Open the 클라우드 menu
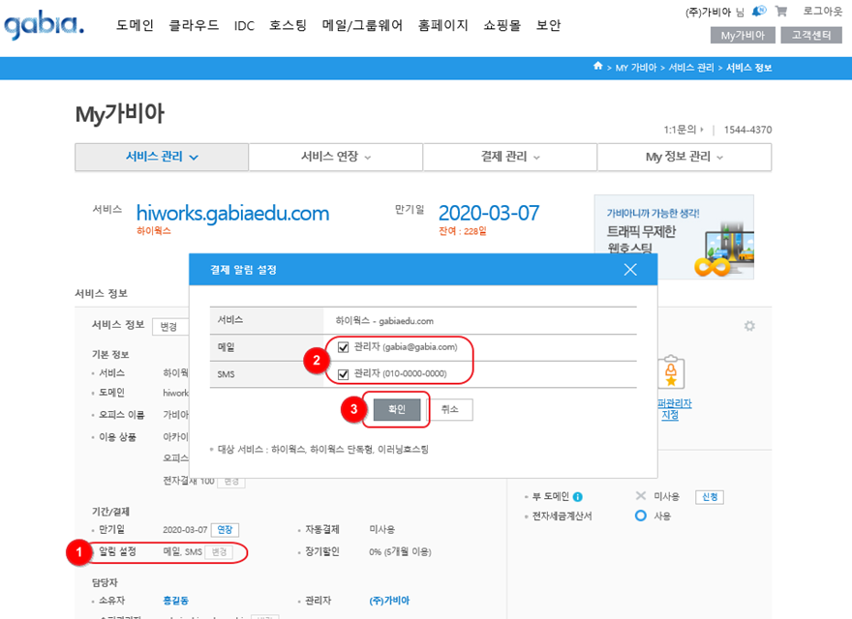 [194, 25]
